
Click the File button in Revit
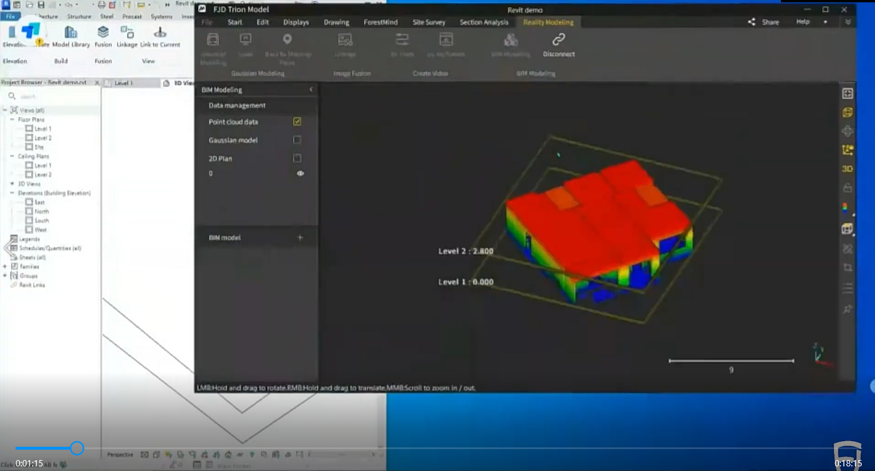point(11,17)
